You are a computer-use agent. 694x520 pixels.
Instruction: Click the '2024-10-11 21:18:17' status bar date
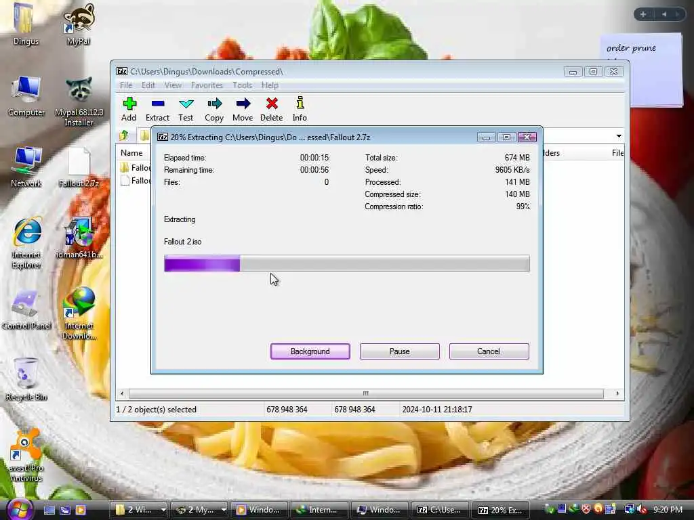(x=437, y=410)
